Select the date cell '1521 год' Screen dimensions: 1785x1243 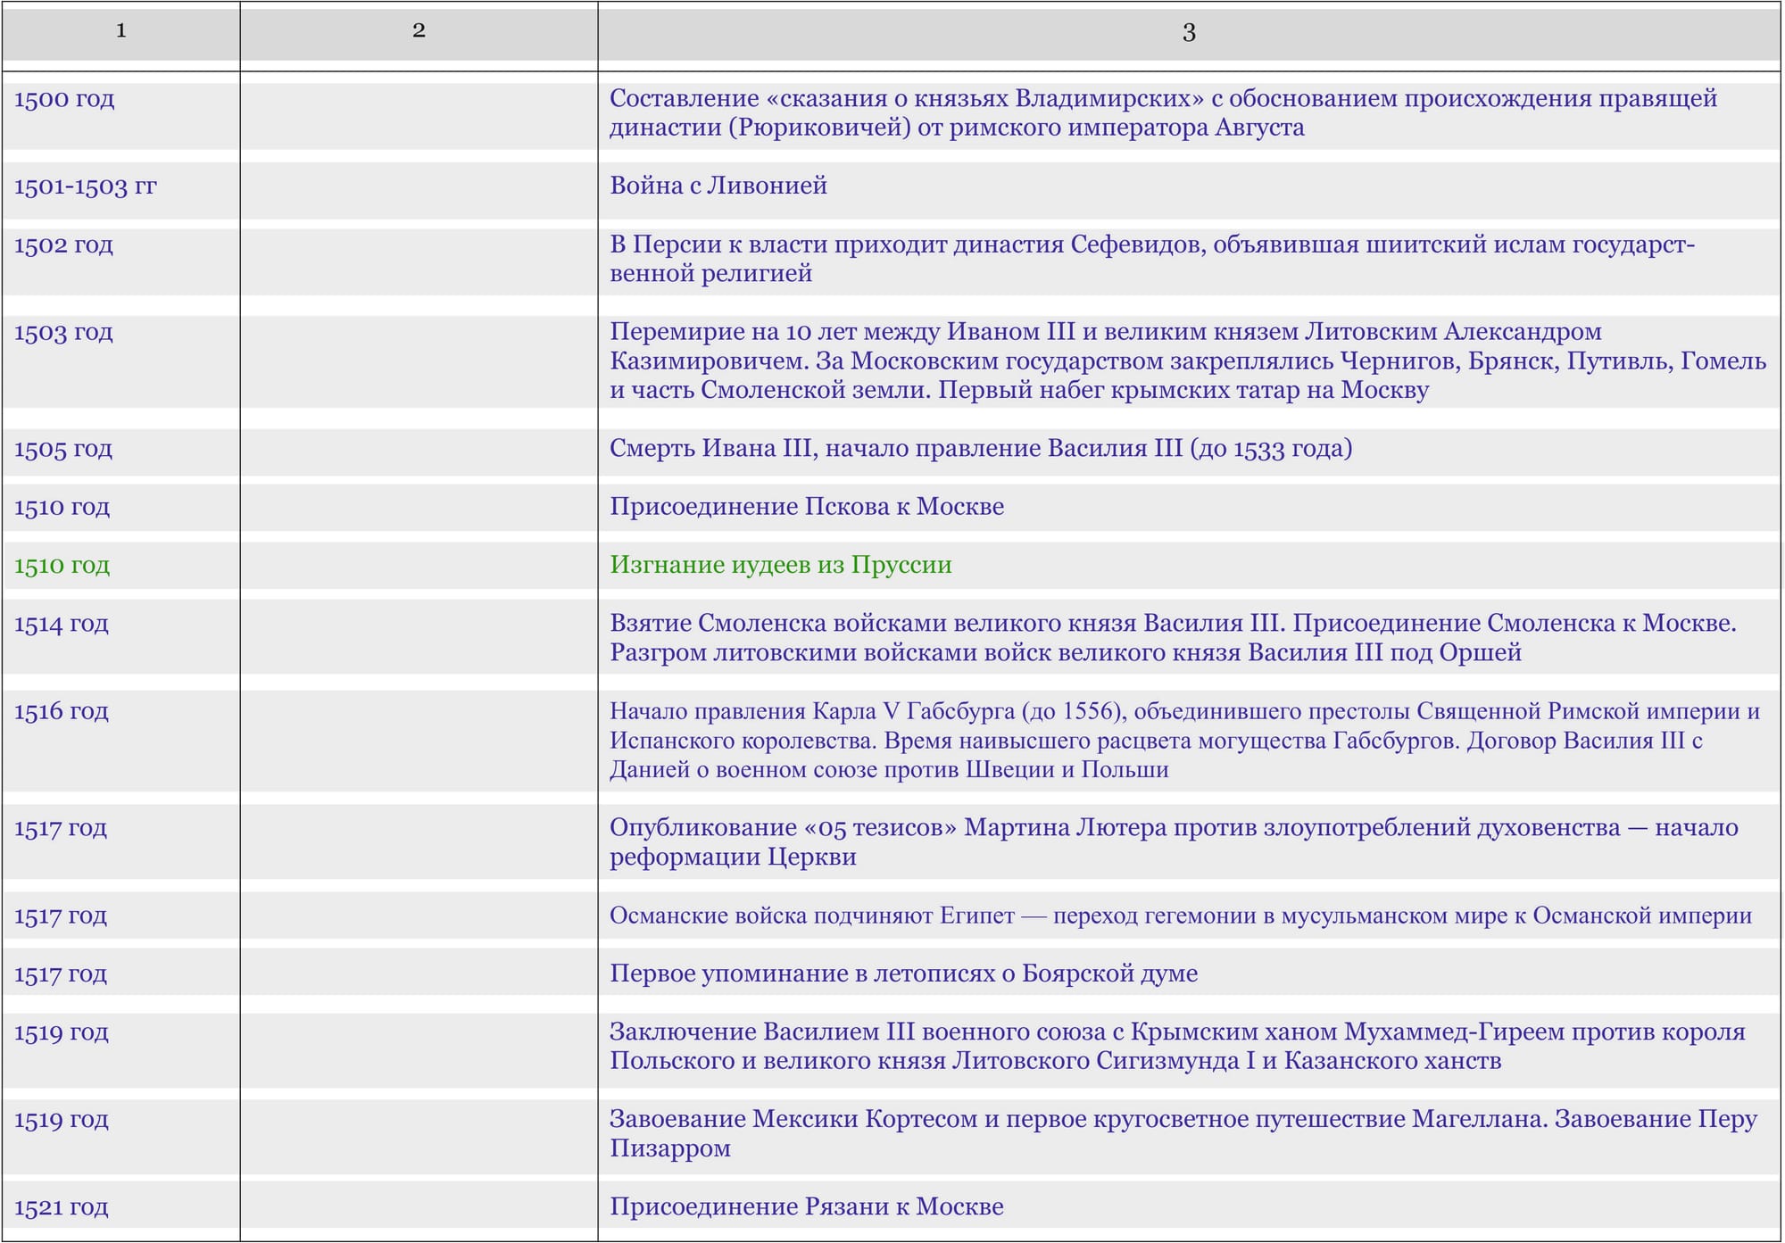62,1208
